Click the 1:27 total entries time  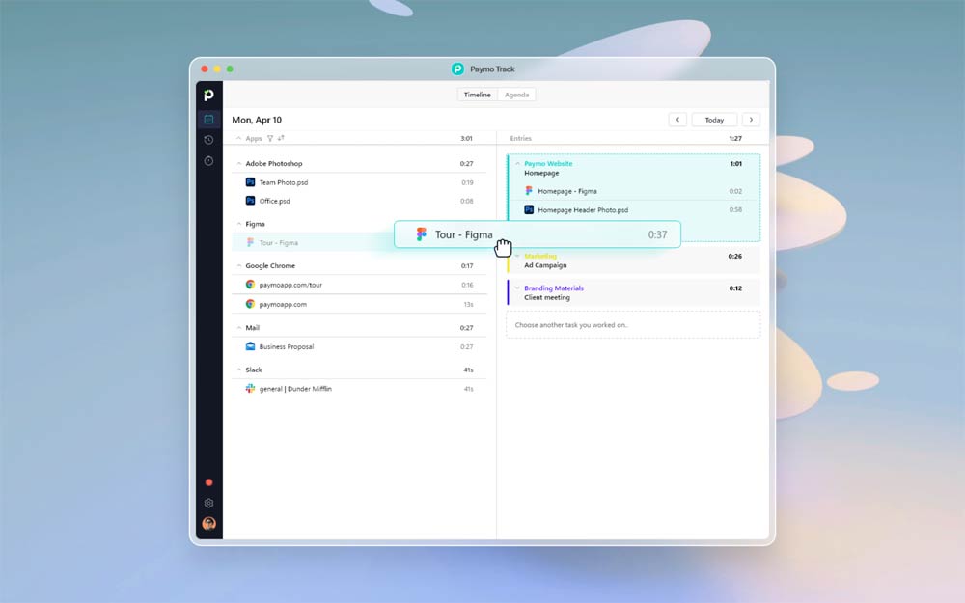pos(735,138)
